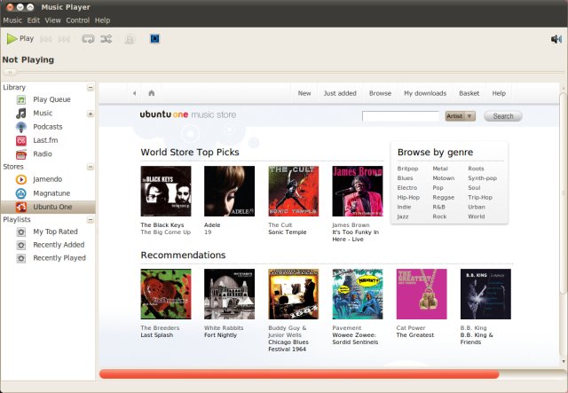Select the Radio source in sidebar
Screen dimensions: 568x393
(x=42, y=153)
